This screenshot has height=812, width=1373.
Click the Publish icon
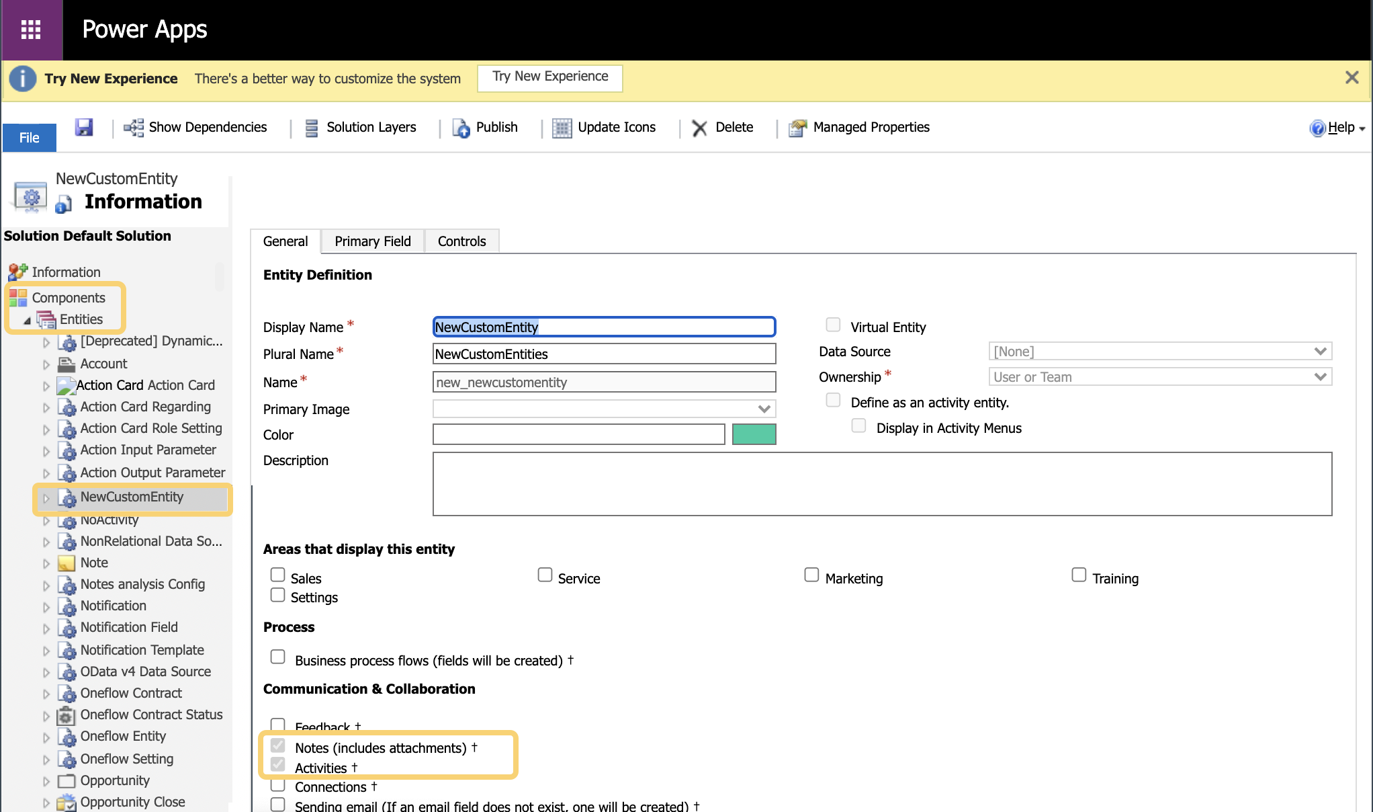pyautogui.click(x=461, y=128)
